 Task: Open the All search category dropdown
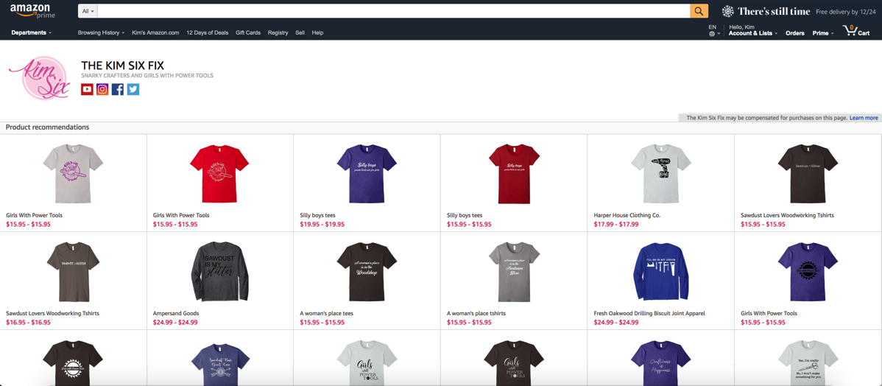tap(89, 11)
